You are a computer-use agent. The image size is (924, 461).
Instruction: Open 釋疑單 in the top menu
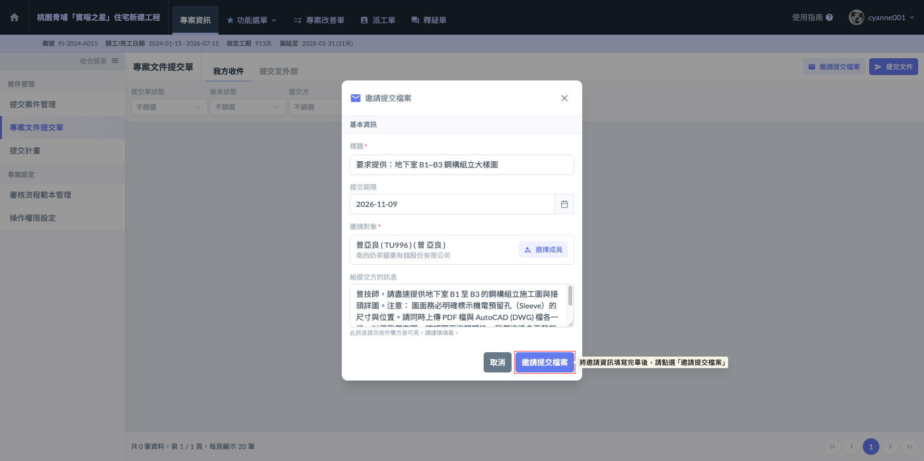click(429, 20)
